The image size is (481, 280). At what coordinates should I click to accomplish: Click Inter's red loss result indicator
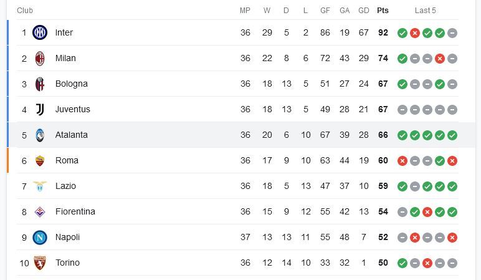415,33
